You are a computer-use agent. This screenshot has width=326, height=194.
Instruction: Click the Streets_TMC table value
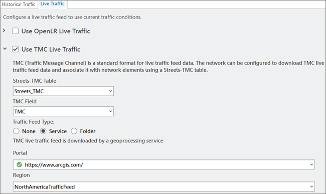[x=29, y=91]
